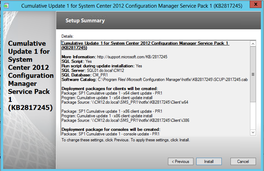This screenshot has height=171, width=264.
Task: Click the details scrollbar thumb
Action: pyautogui.click(x=253, y=74)
